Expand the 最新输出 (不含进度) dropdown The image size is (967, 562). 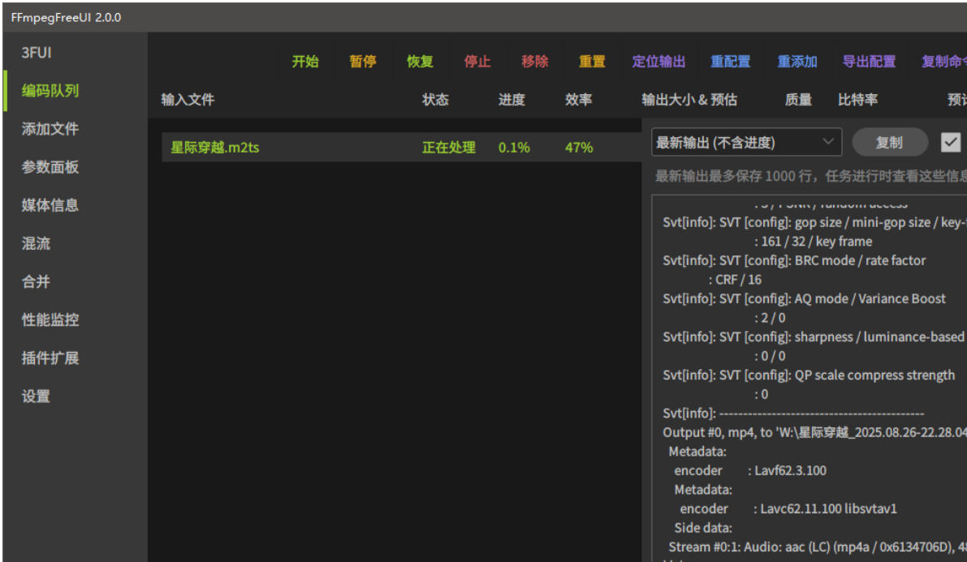(x=746, y=143)
